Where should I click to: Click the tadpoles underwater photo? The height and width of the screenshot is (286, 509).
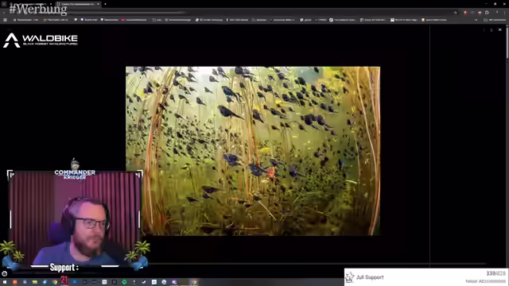tap(253, 151)
